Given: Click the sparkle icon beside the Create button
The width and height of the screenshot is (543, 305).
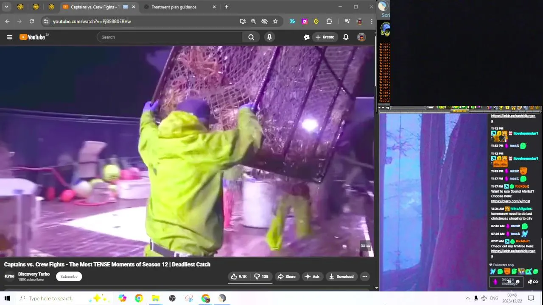Looking at the screenshot, I should pyautogui.click(x=306, y=37).
